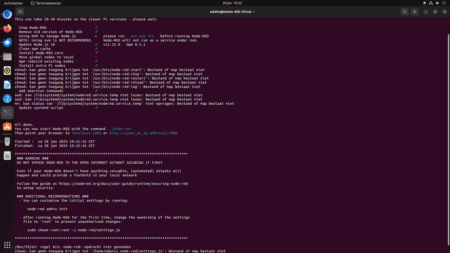This screenshot has height=253, width=450.
Task: Click the 'mv: kan status van' error line
Action: click(124, 104)
